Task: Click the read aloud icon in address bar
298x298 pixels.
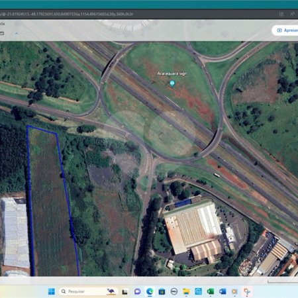Action: point(293,14)
